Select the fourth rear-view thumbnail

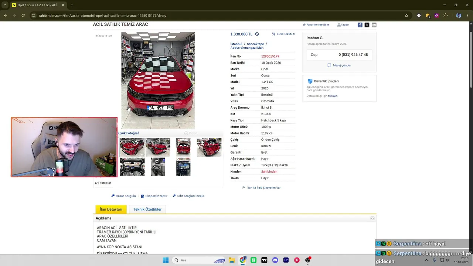point(209,147)
